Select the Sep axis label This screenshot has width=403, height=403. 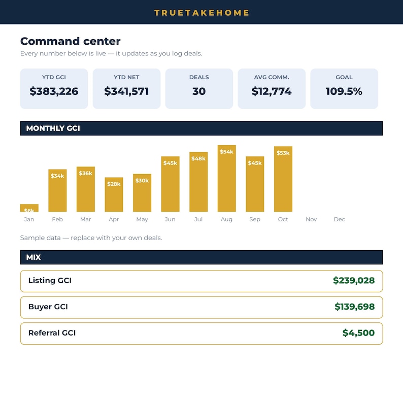point(255,219)
